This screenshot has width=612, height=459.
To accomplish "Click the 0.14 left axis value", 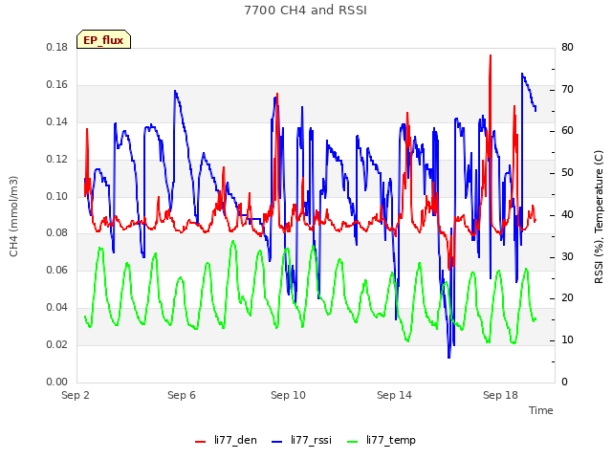I will tap(57, 121).
